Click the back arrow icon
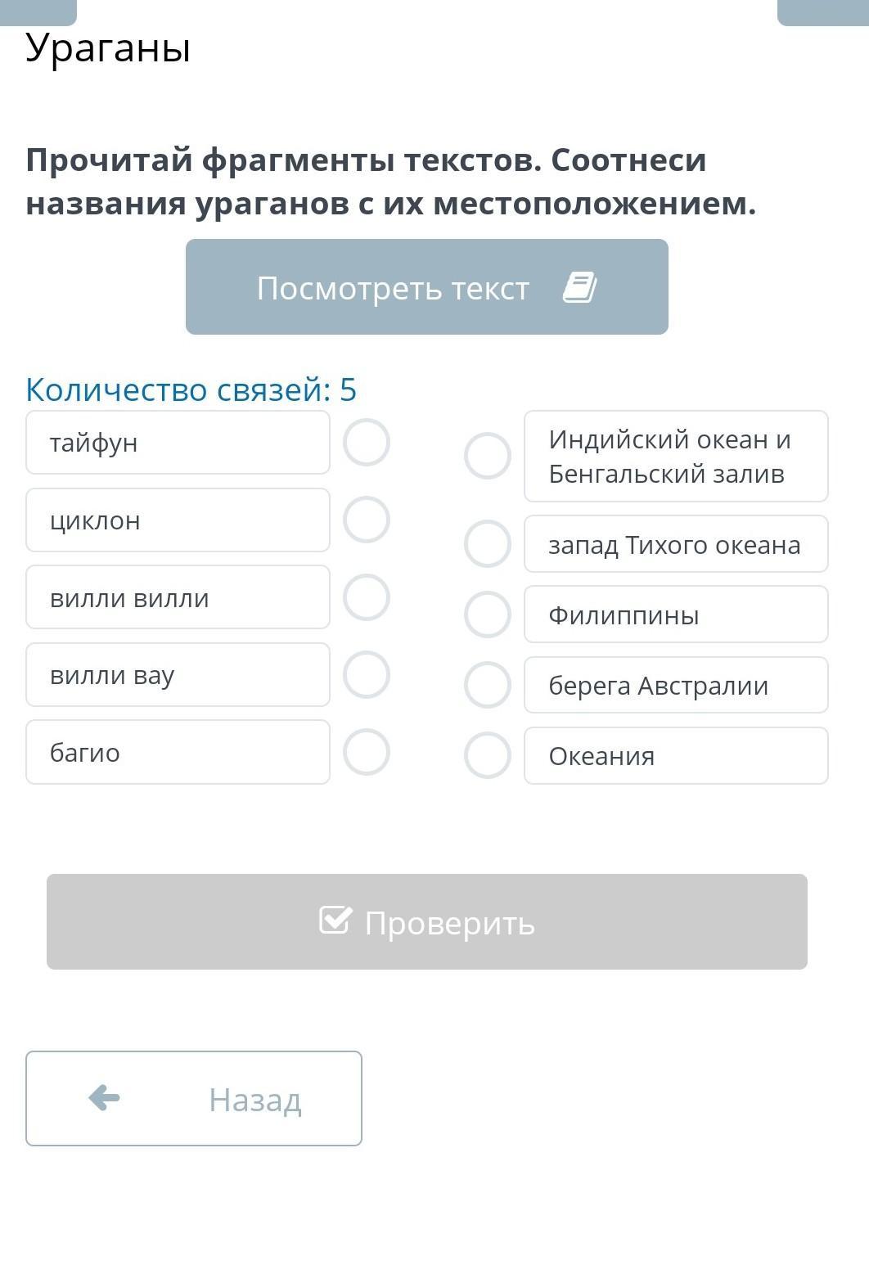869x1283 pixels. 104,1098
